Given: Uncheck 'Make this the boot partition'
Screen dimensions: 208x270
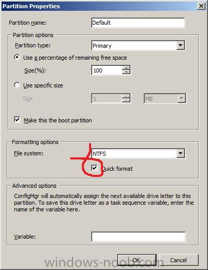Looking at the screenshot, I should (17, 119).
